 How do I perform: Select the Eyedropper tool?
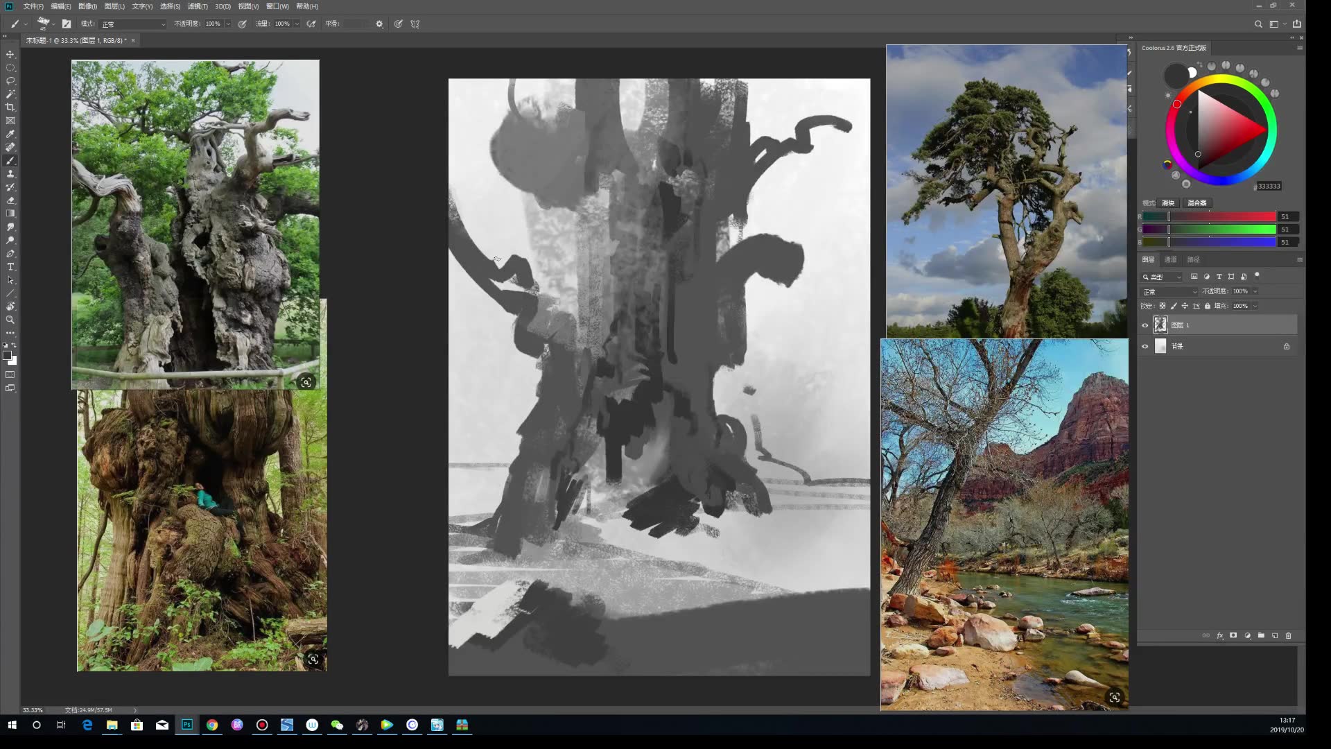(x=10, y=134)
